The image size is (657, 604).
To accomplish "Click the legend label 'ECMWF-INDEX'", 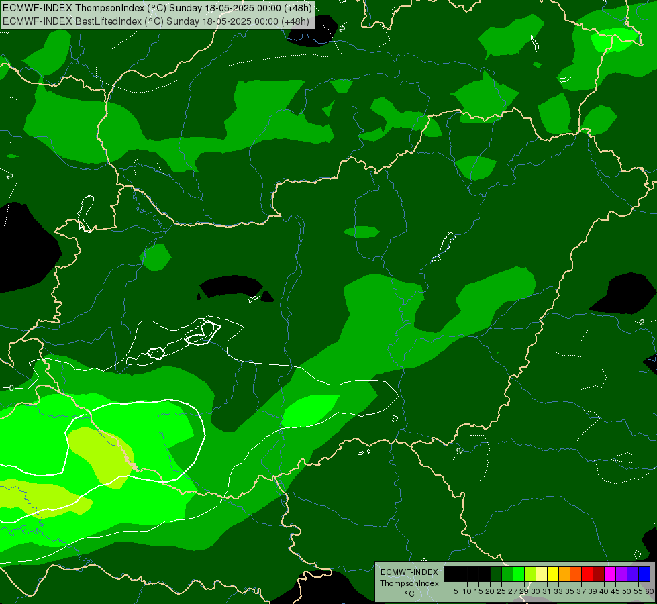I will 409,572.
